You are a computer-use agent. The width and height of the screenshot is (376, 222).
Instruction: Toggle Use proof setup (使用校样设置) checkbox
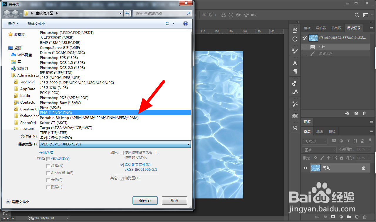tap(122, 153)
